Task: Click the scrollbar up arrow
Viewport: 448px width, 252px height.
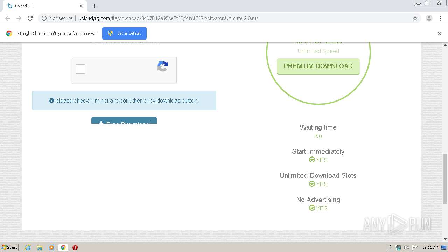Action: [x=445, y=45]
